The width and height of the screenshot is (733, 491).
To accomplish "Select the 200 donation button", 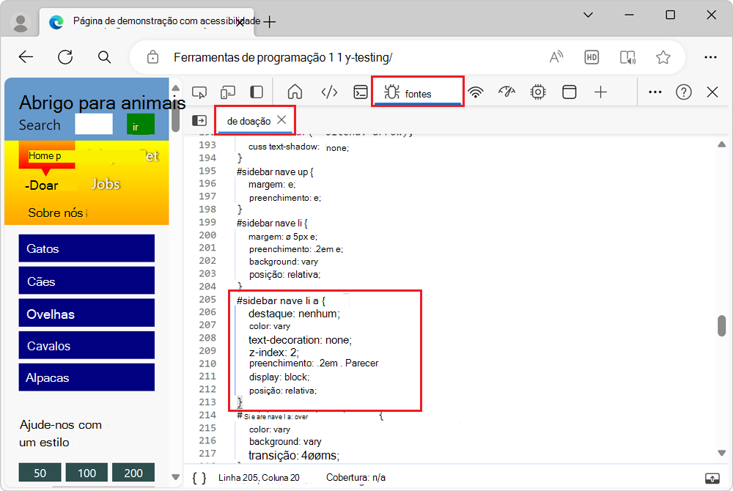I will coord(133,473).
